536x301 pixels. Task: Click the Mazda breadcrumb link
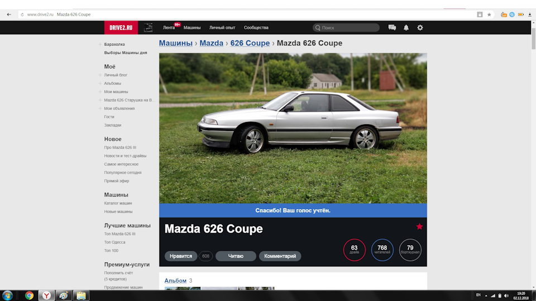pos(211,43)
